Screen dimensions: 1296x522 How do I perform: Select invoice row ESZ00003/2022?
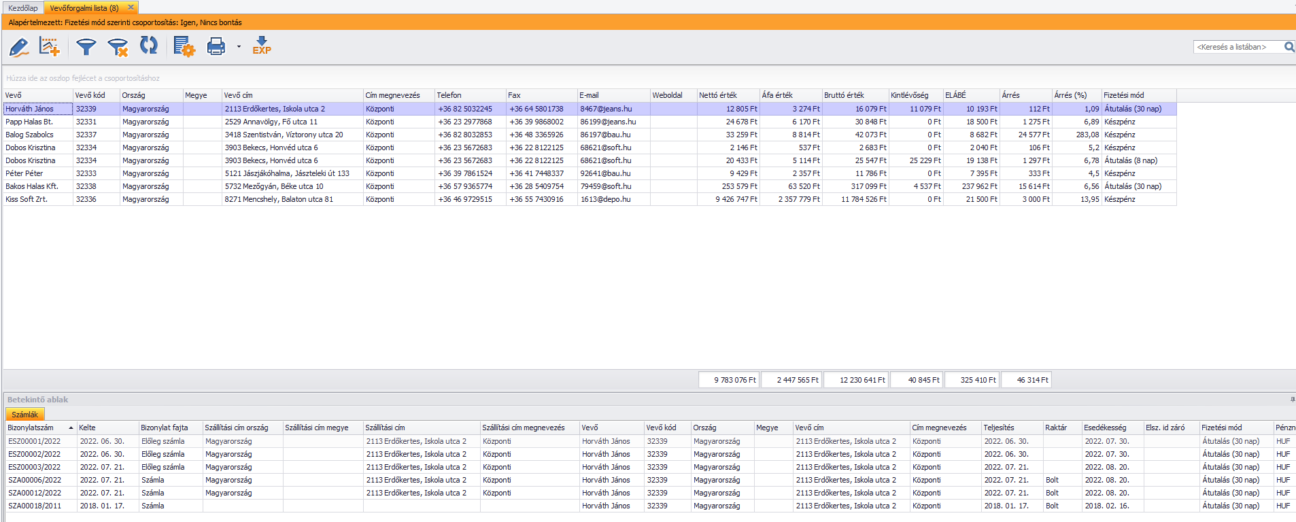pos(649,467)
